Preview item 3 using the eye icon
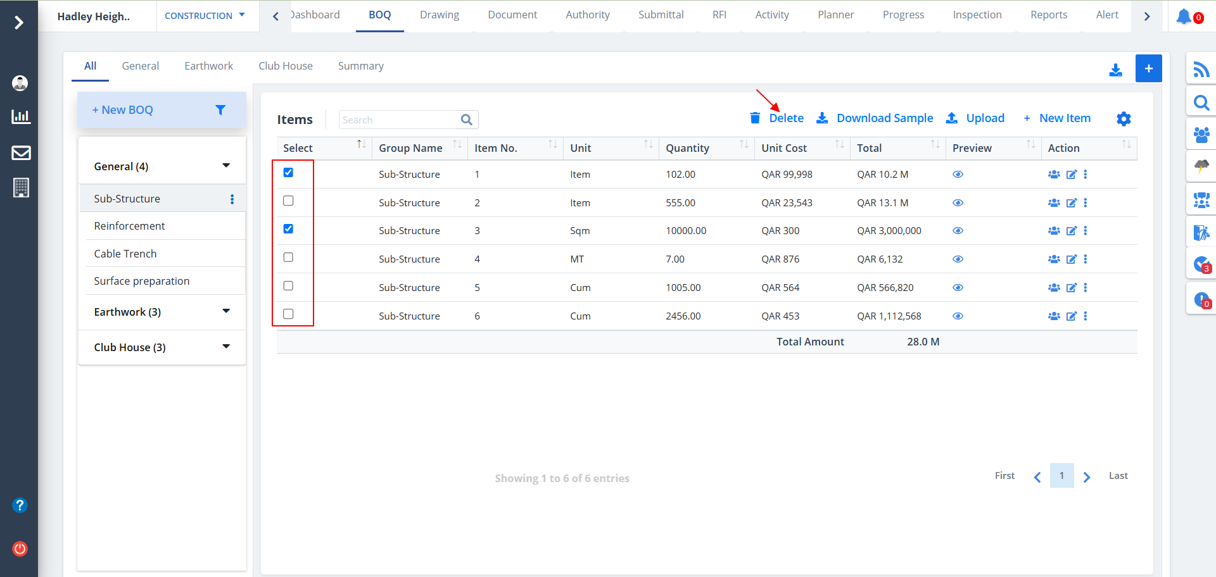Screen dimensions: 1216x577 pyautogui.click(x=958, y=231)
